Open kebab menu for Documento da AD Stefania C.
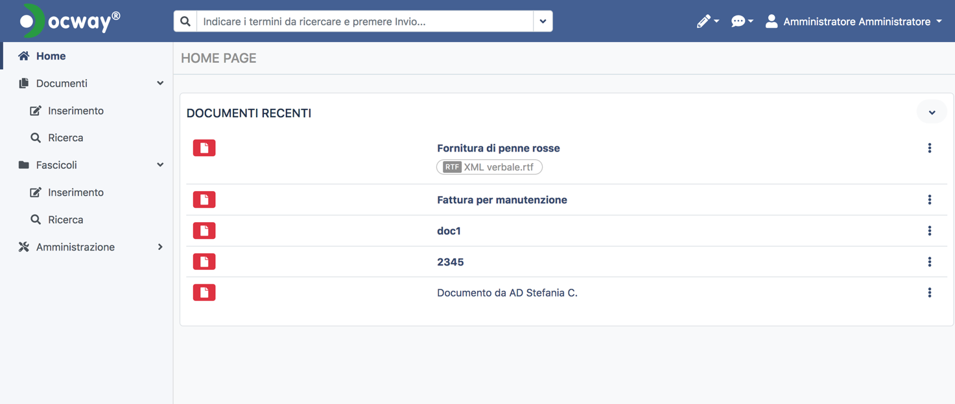This screenshot has height=404, width=955. [x=929, y=293]
